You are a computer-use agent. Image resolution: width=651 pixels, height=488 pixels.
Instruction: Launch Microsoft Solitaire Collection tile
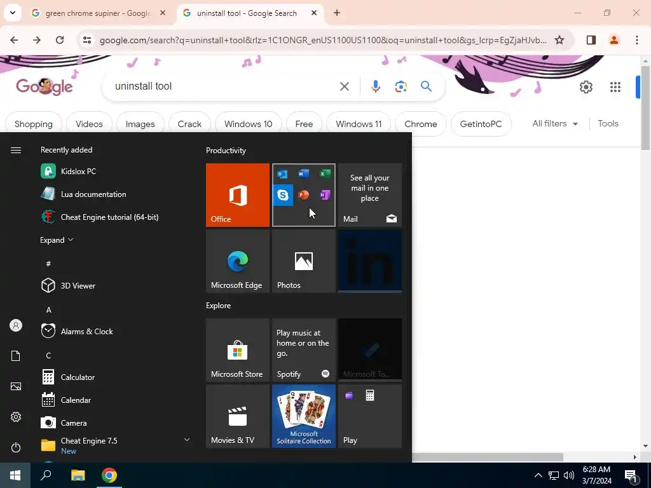[303, 416]
